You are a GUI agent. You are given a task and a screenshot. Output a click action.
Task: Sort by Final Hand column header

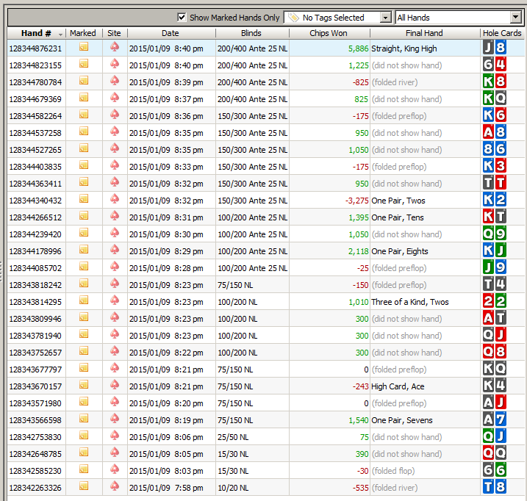(424, 33)
